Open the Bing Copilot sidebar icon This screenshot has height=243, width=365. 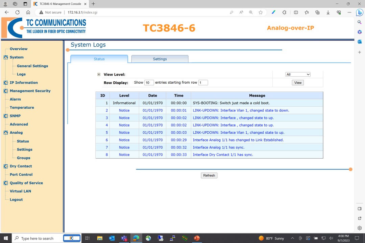click(x=360, y=12)
